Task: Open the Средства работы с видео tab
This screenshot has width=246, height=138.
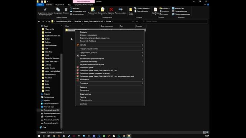Action: coord(84,5)
